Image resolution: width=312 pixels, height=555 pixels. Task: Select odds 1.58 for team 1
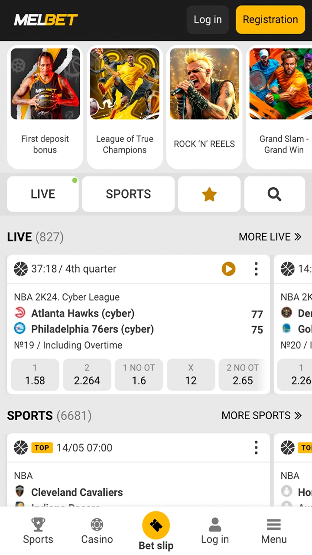pos(35,375)
